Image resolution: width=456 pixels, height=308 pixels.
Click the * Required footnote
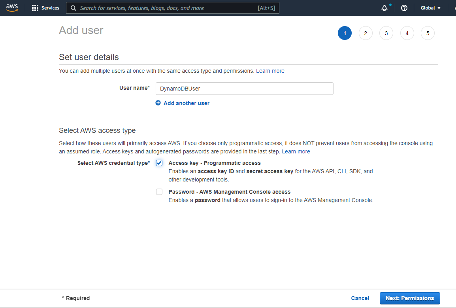click(76, 298)
